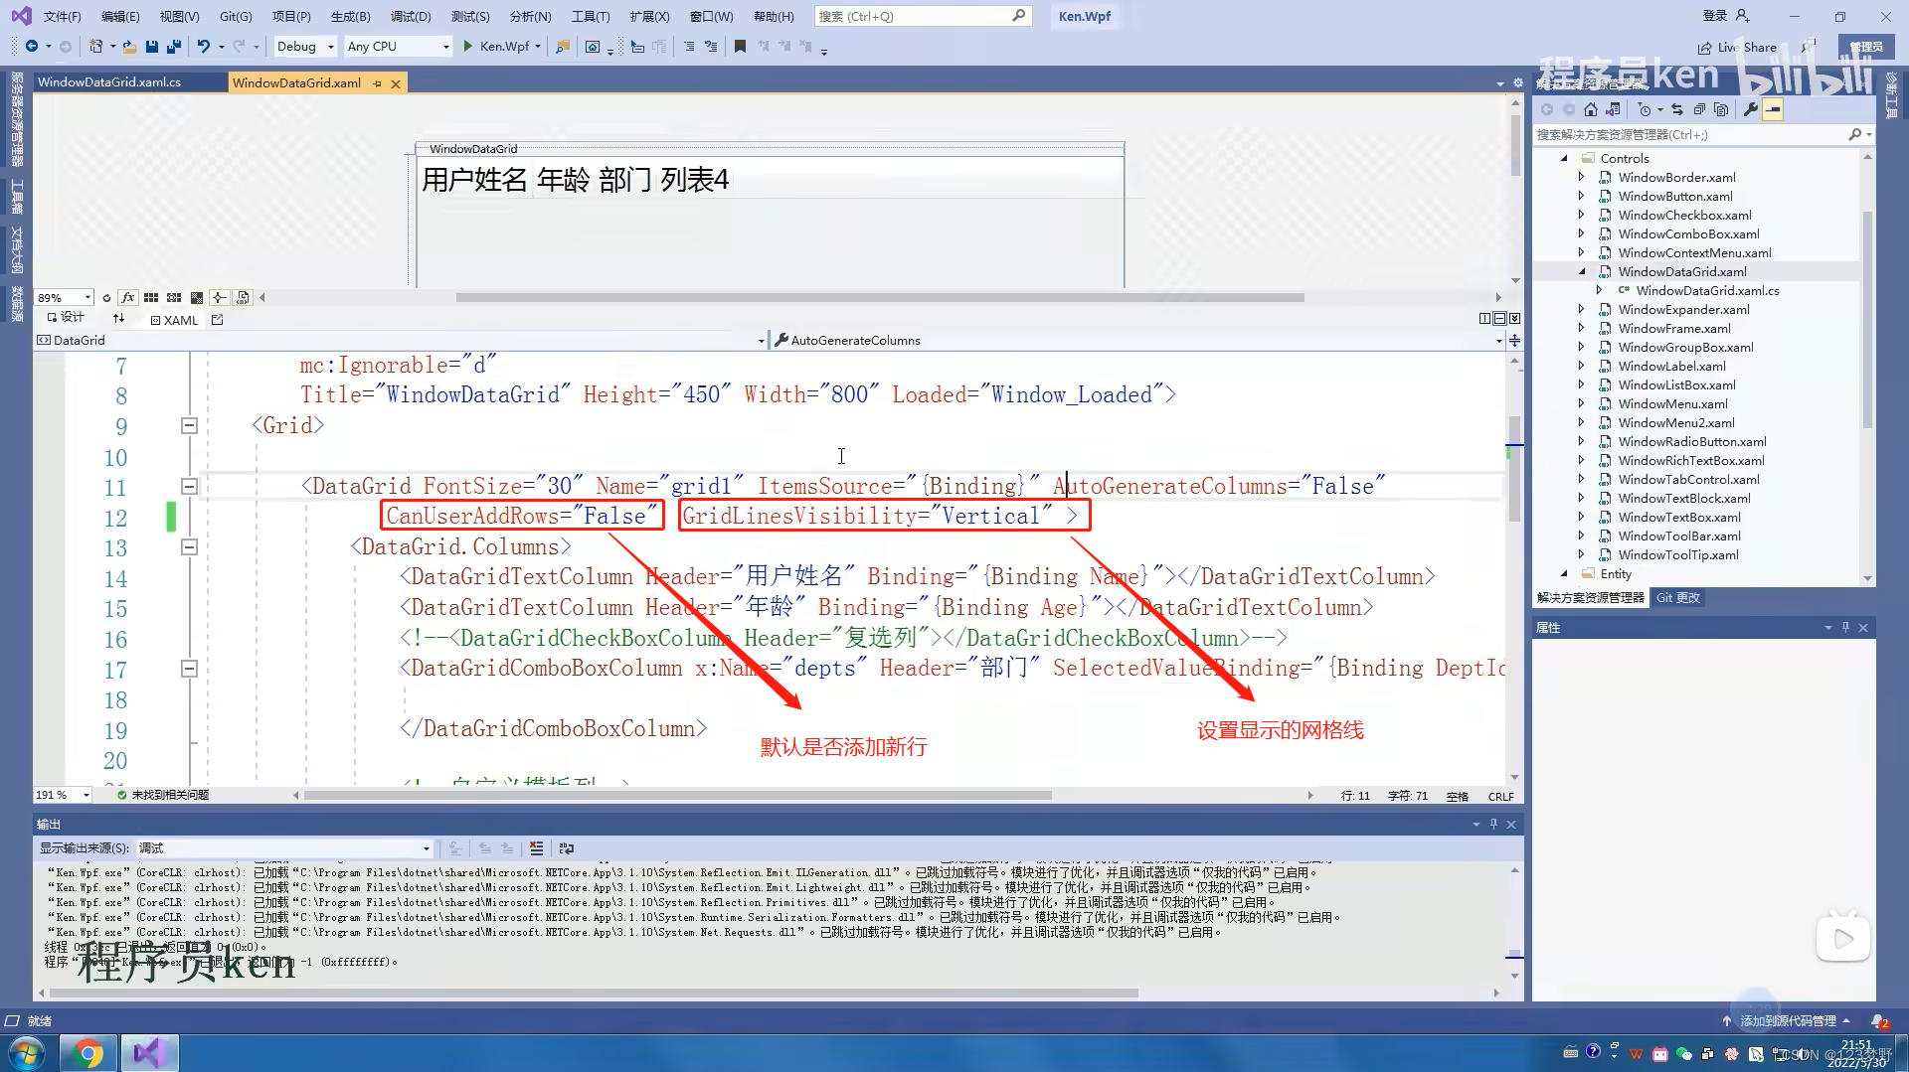Click the Undo arrow icon

tap(203, 46)
